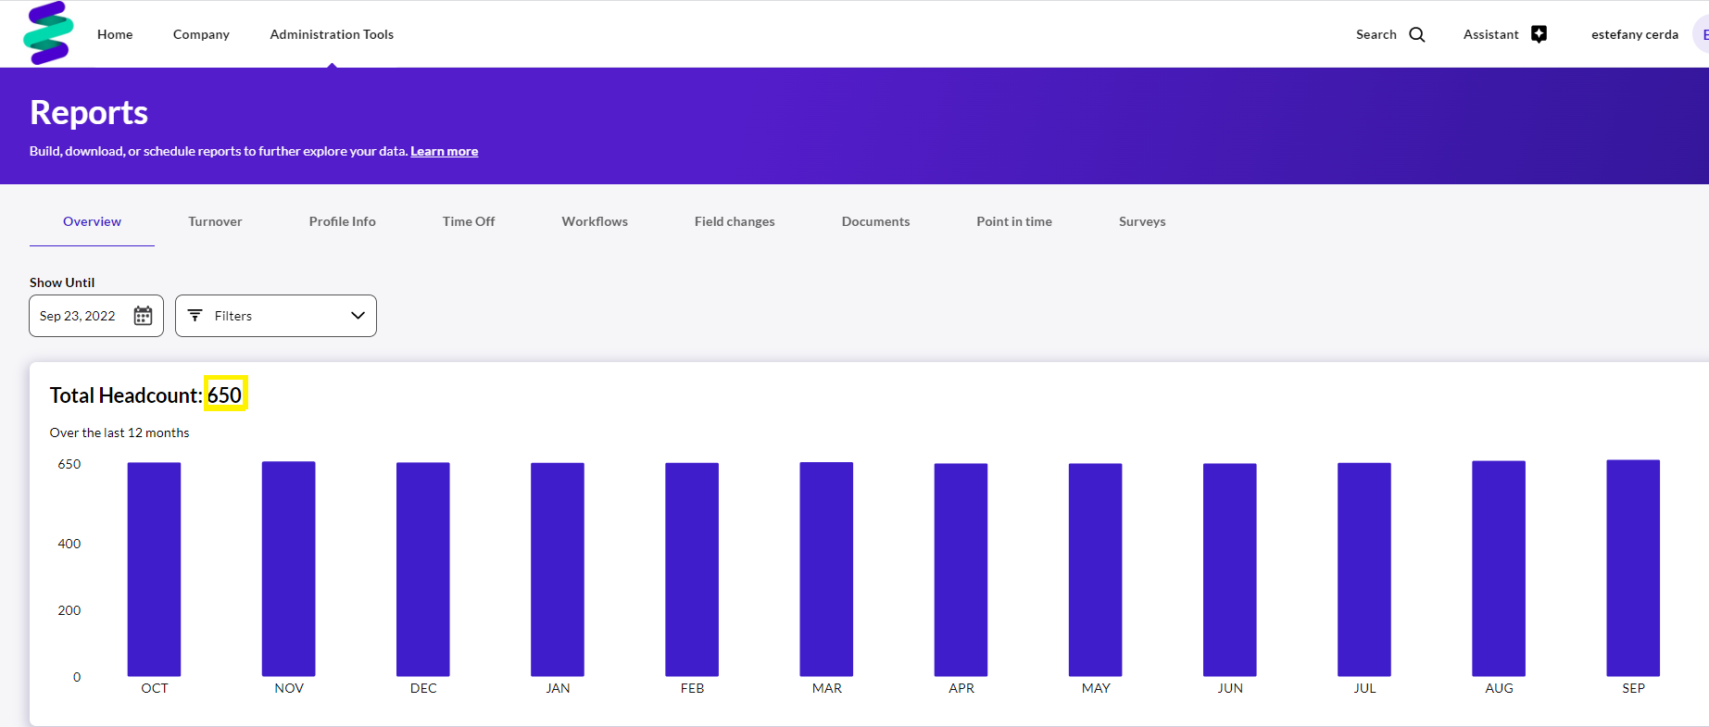Click the SEP headcount bar

1632,568
